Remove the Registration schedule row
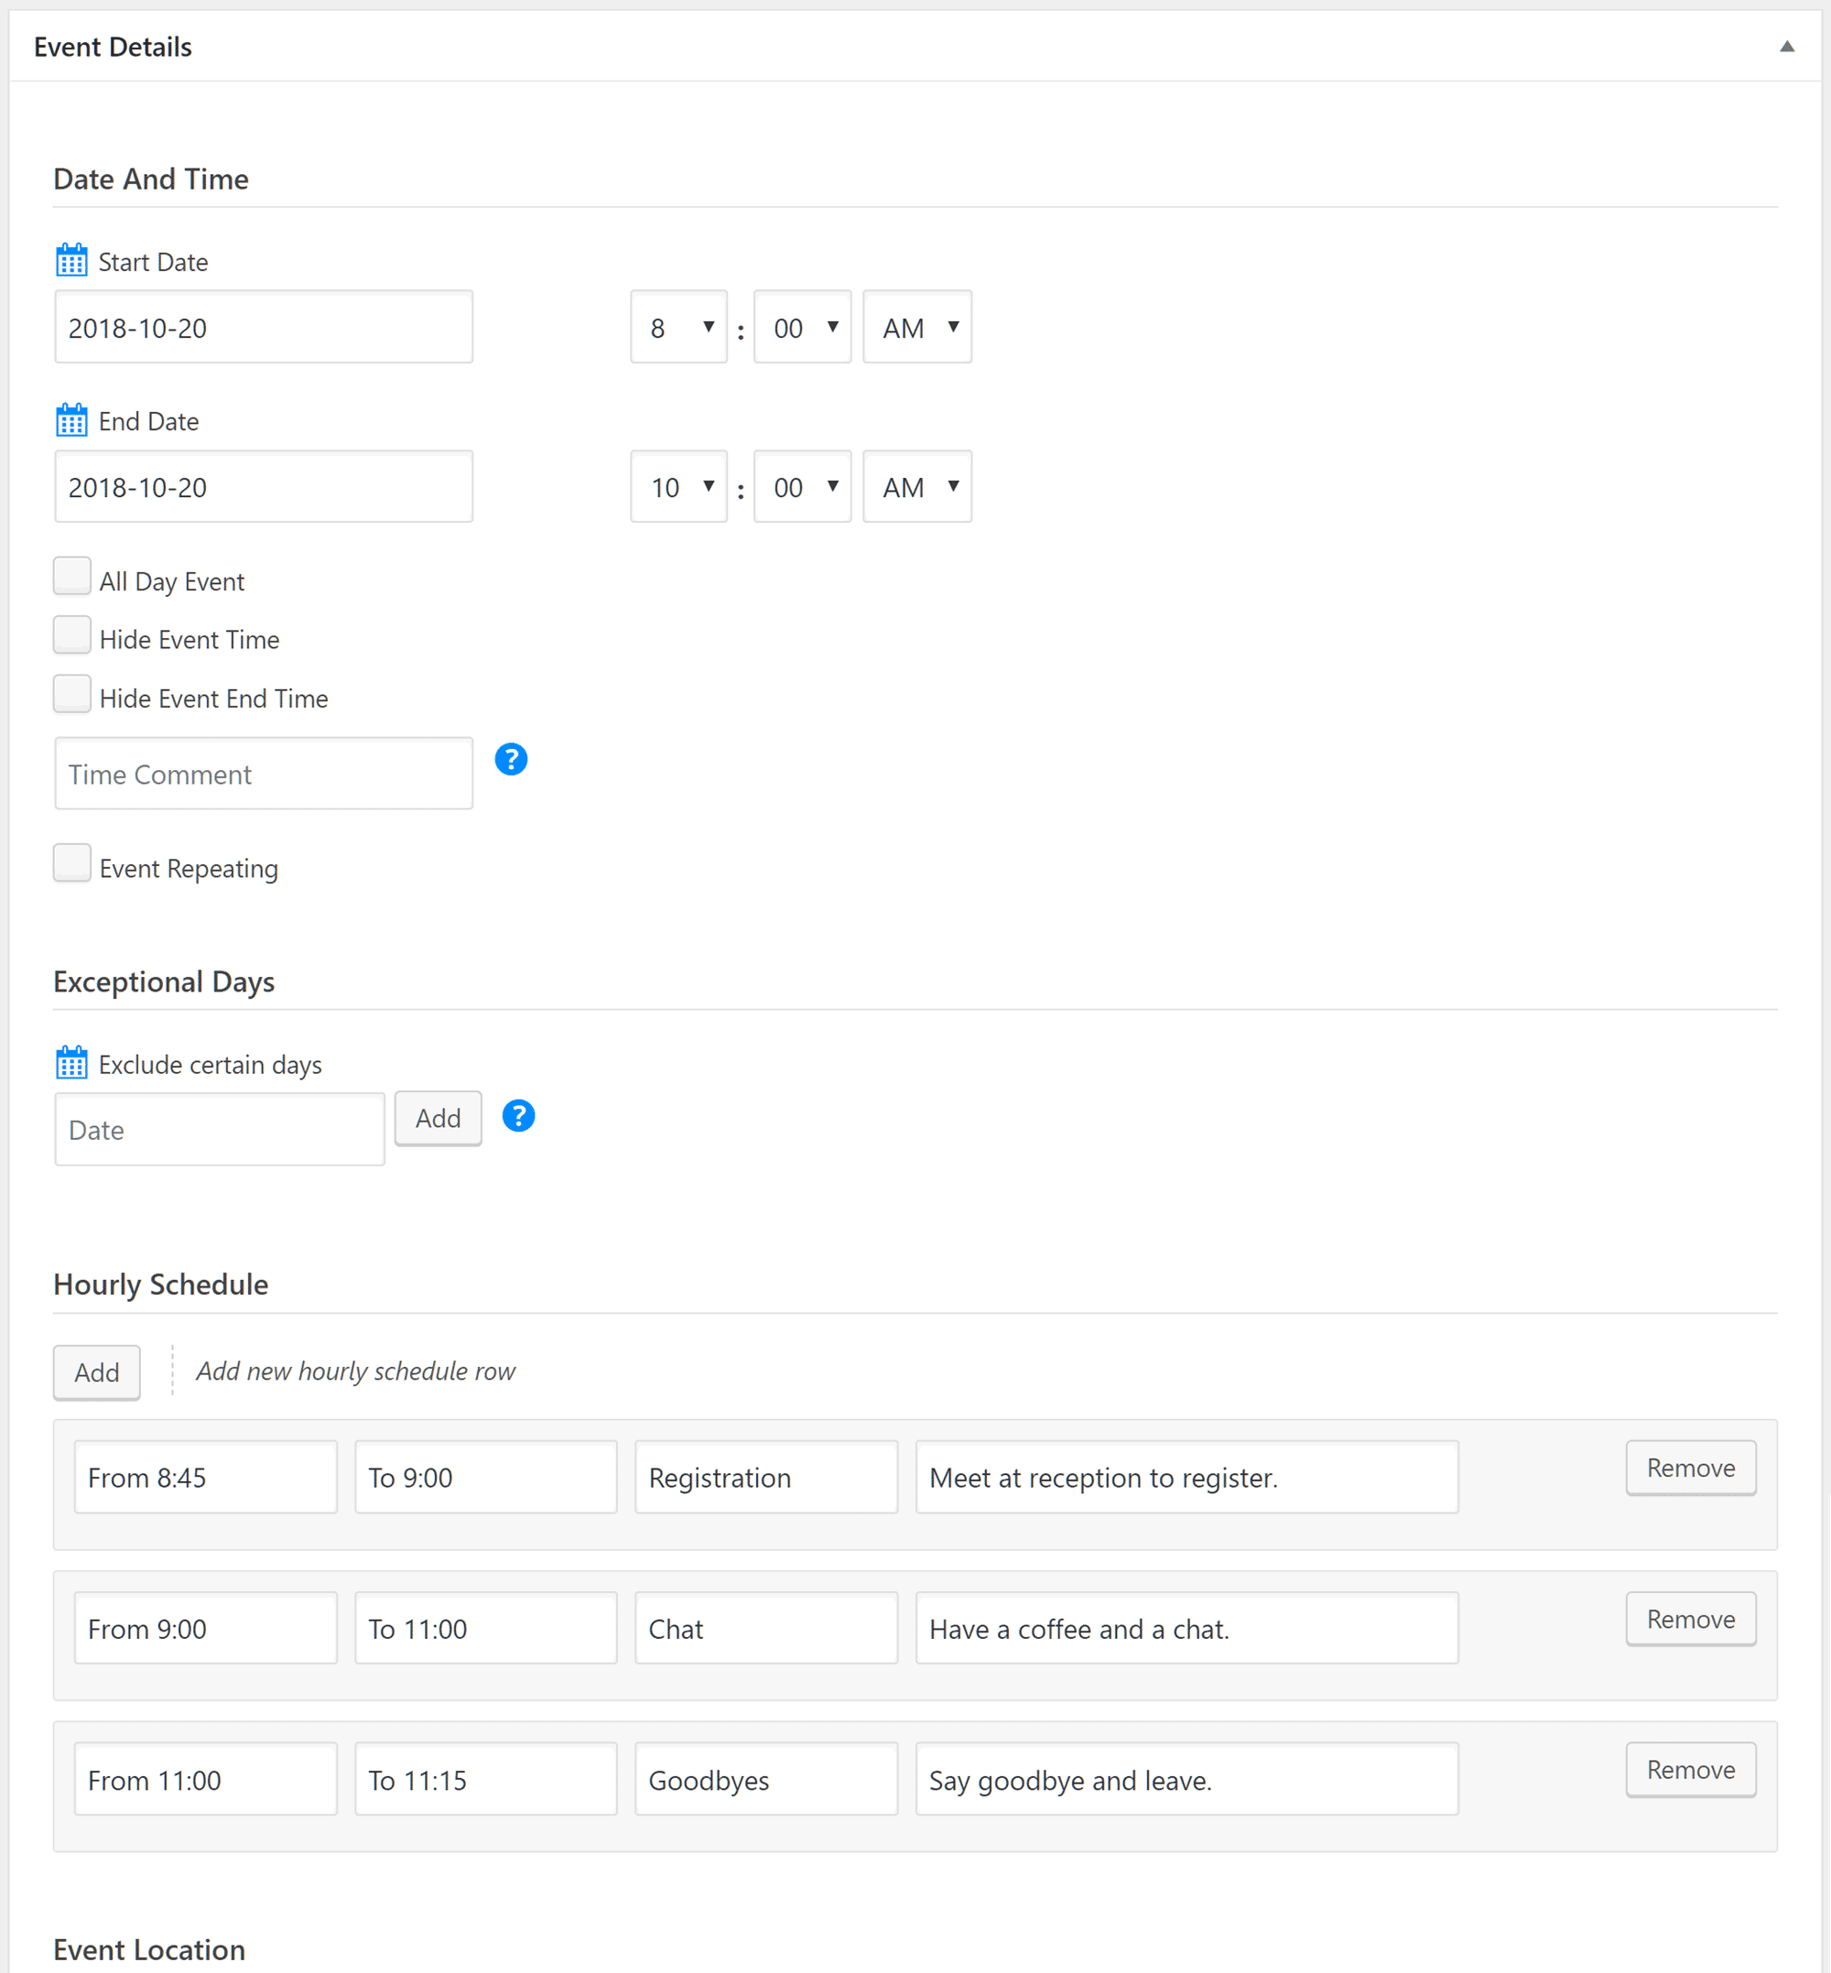1831x1973 pixels. point(1689,1468)
